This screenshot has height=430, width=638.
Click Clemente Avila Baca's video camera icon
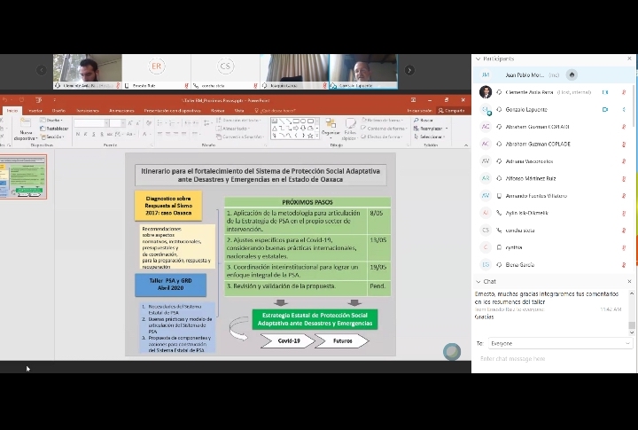pos(605,92)
